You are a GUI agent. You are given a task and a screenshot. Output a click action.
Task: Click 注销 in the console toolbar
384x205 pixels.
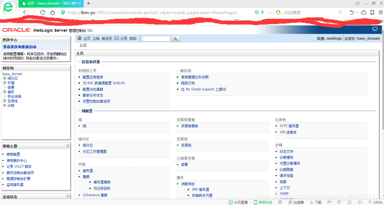(96, 38)
